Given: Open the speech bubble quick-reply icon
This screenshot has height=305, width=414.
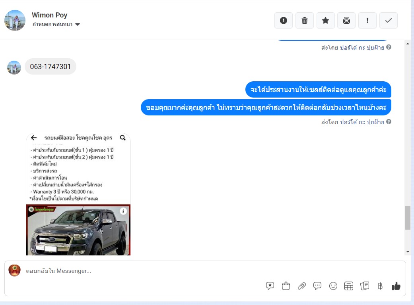Looking at the screenshot, I should [x=317, y=286].
